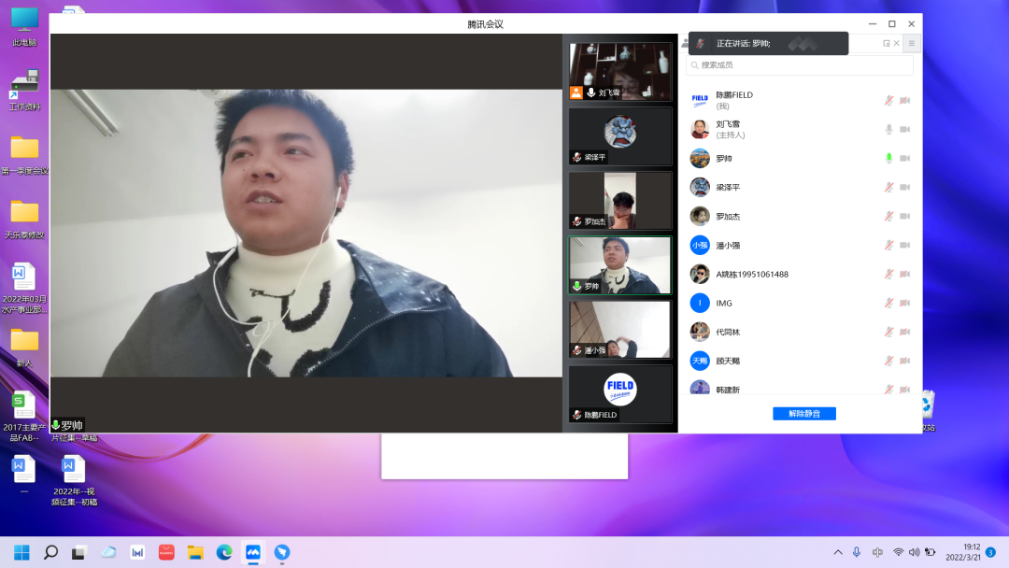Click the 解除静音 unmute button

(x=804, y=414)
